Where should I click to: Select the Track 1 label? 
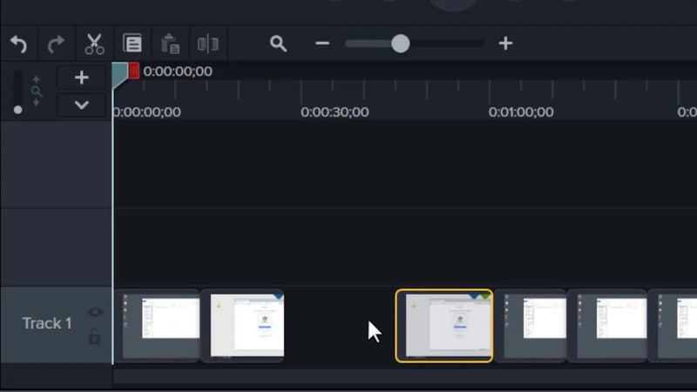click(x=47, y=323)
